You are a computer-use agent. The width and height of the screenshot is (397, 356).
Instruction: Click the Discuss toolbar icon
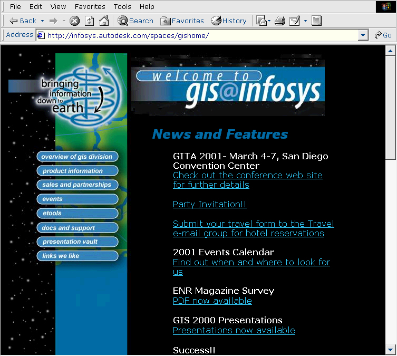coord(316,21)
